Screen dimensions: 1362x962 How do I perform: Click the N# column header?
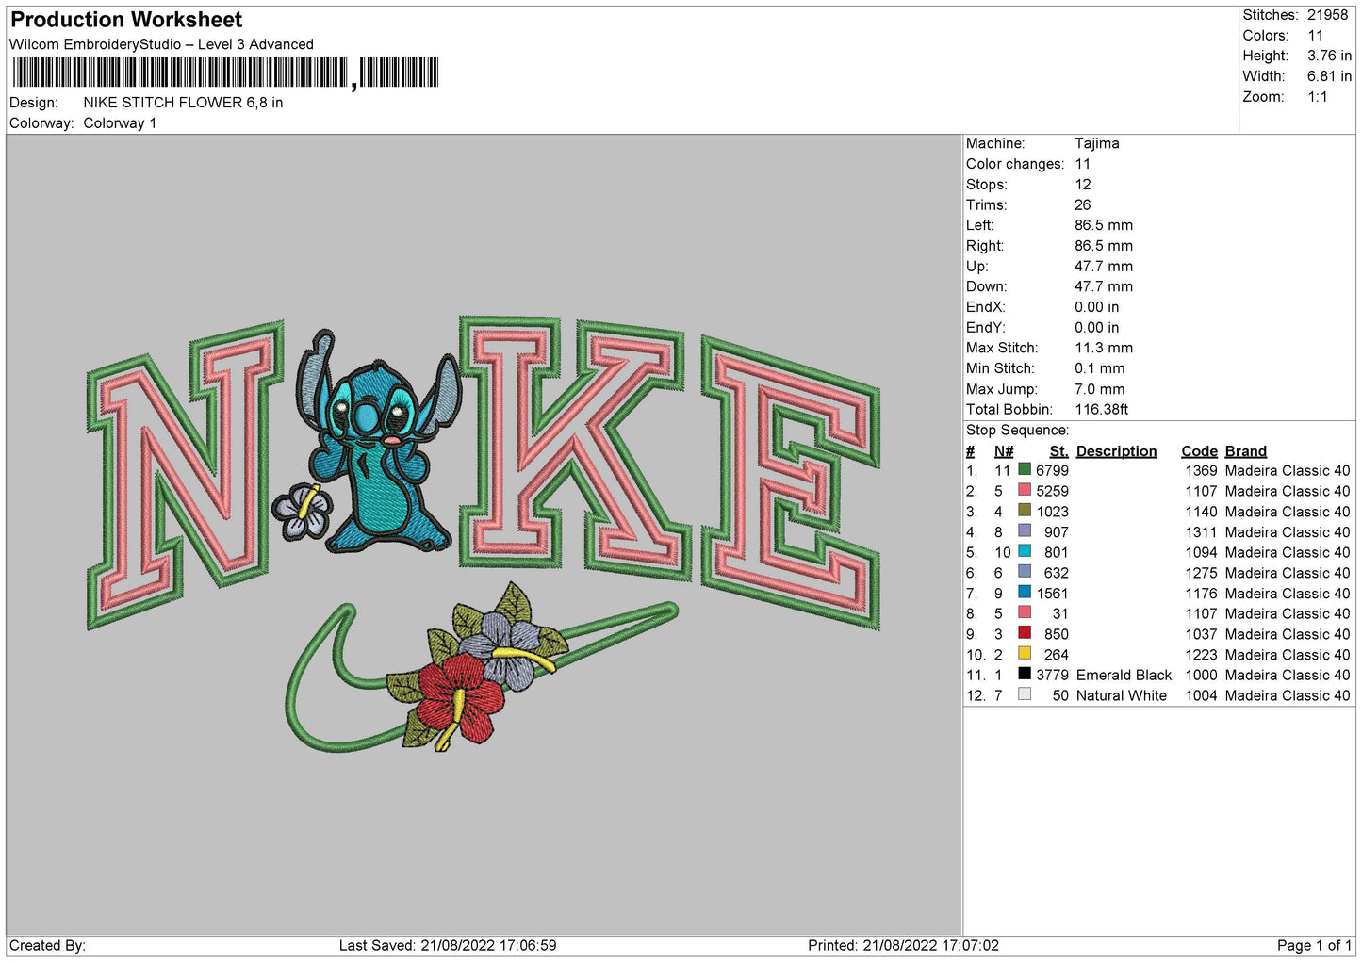[1004, 451]
